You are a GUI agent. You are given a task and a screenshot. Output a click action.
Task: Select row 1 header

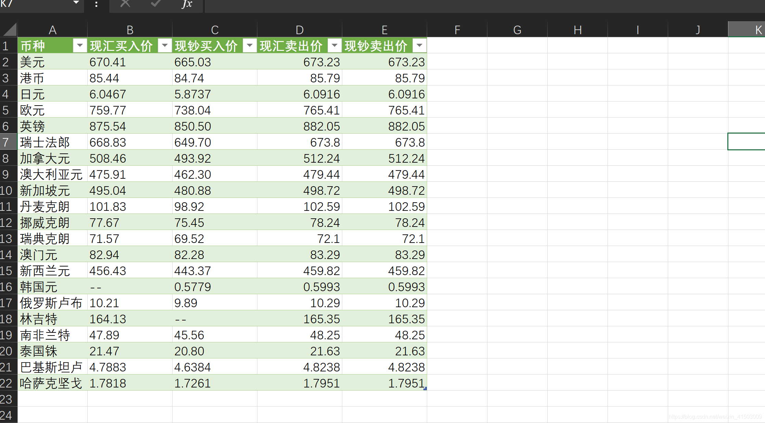pos(9,45)
